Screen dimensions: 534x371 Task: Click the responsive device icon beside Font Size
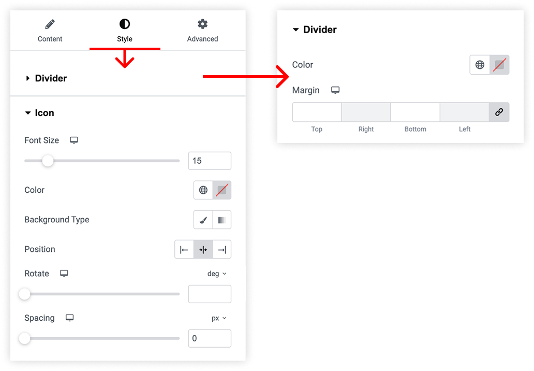pos(74,140)
